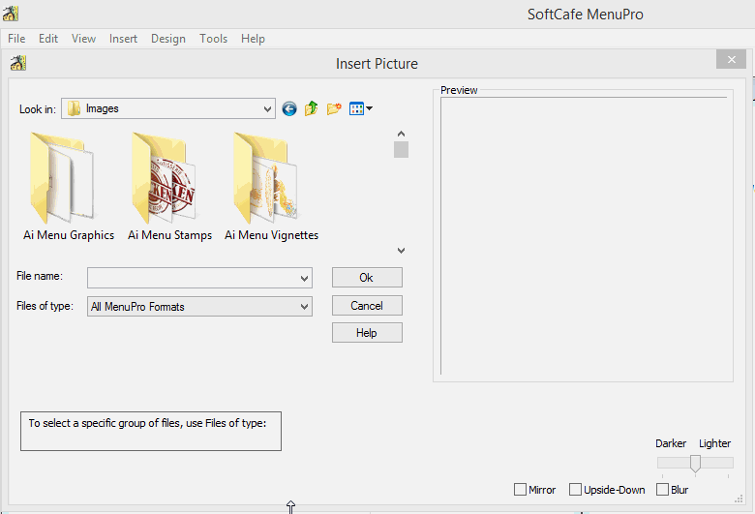Viewport: 755px width, 514px height.
Task: Click the Help button in dialog
Action: pos(367,333)
